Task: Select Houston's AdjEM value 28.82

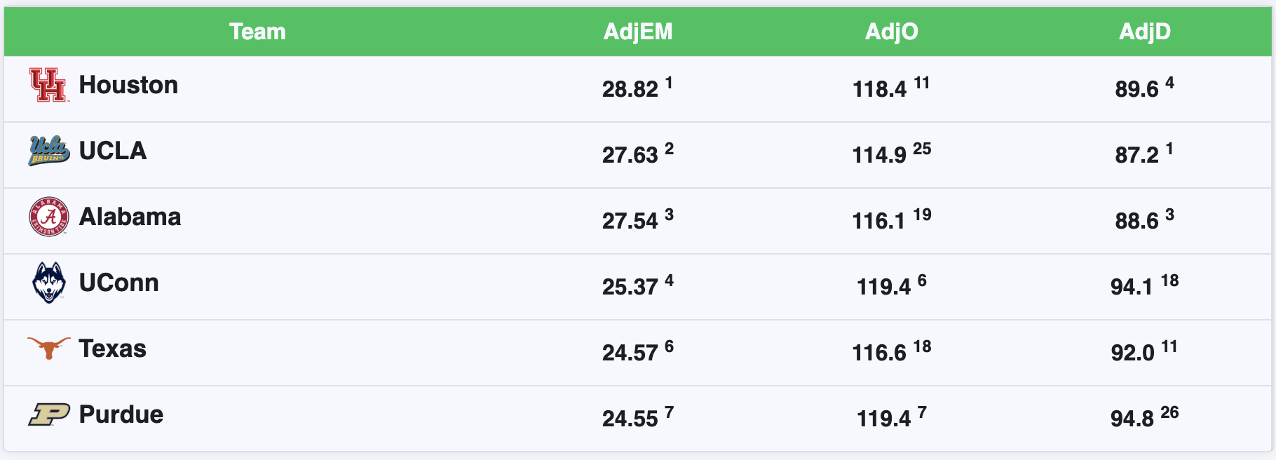Action: coord(630,89)
